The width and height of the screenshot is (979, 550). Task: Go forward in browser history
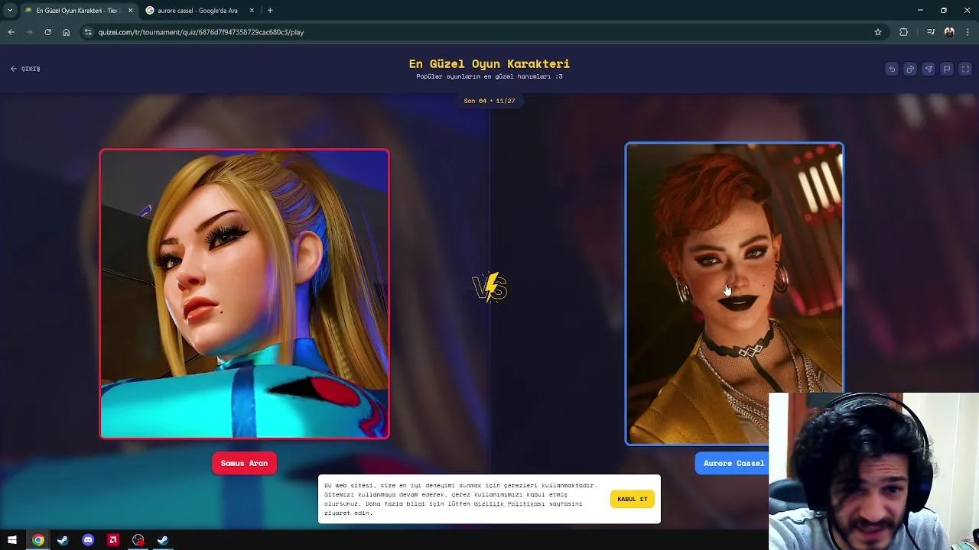click(x=29, y=32)
